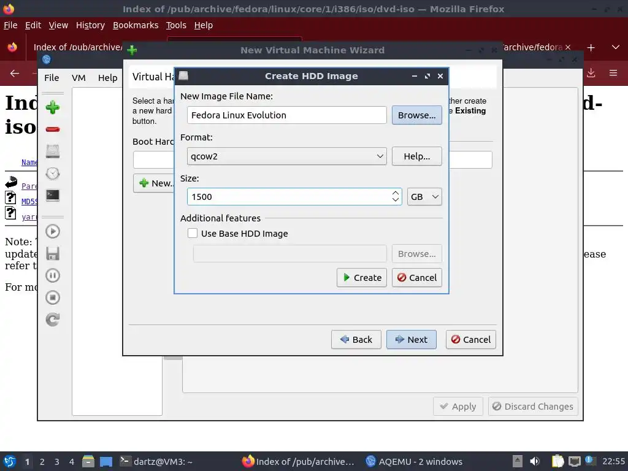This screenshot has width=628, height=471.
Task: Open the Firefox Help menu
Action: pos(203,25)
